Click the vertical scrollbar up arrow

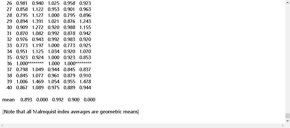[x=287, y=3]
